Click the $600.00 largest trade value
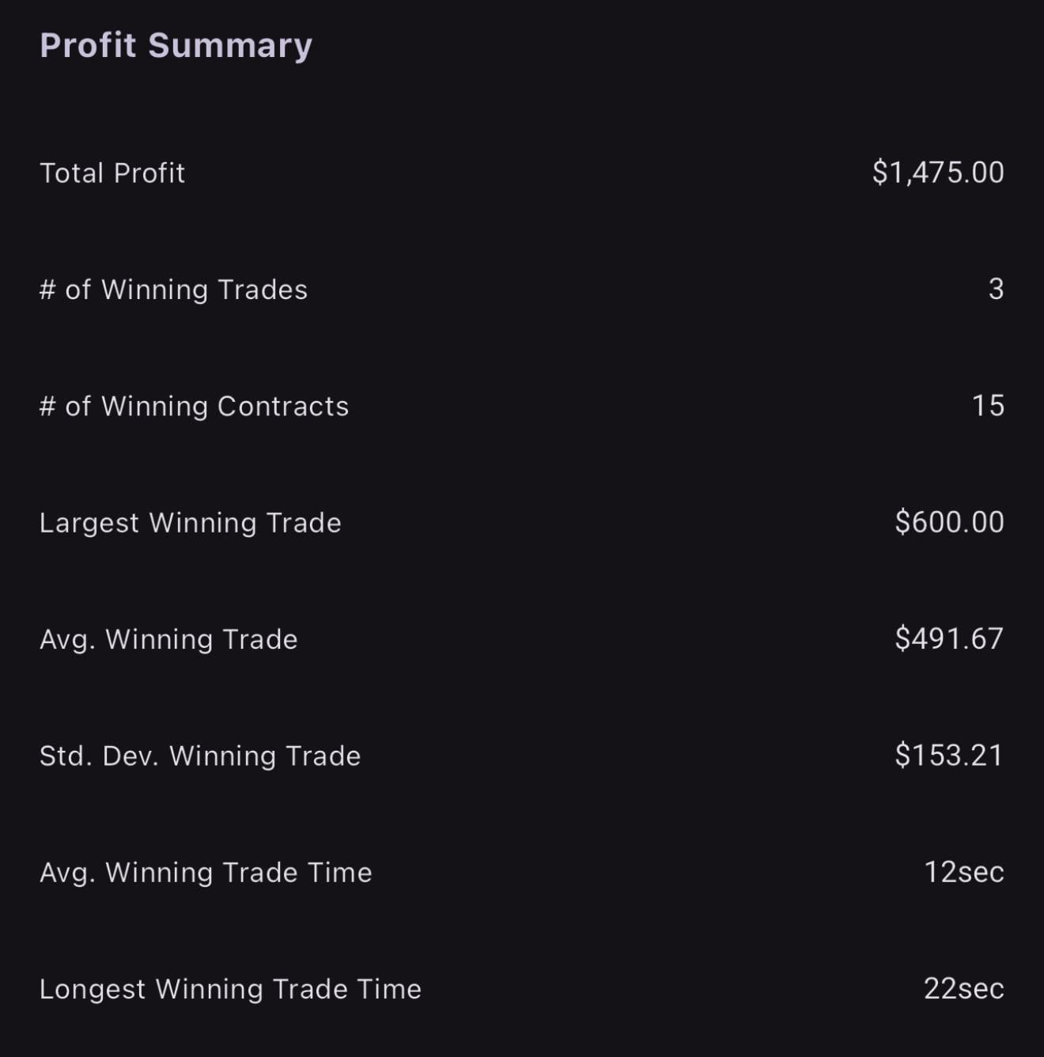Screen dimensions: 1044x1057 pyautogui.click(x=949, y=522)
